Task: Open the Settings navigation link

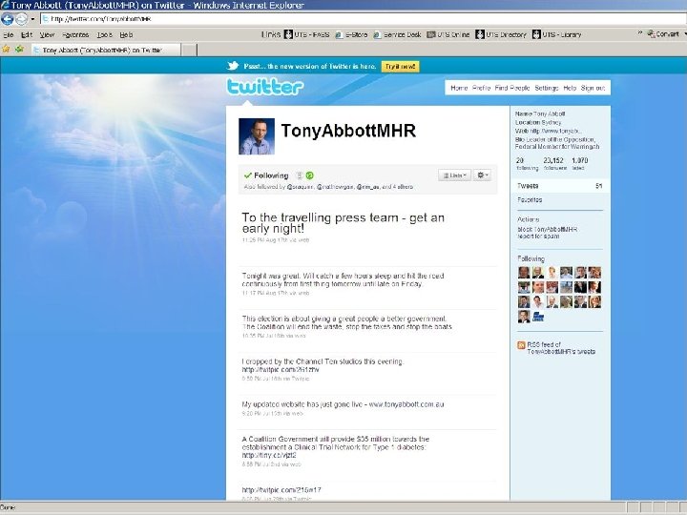Action: [547, 88]
